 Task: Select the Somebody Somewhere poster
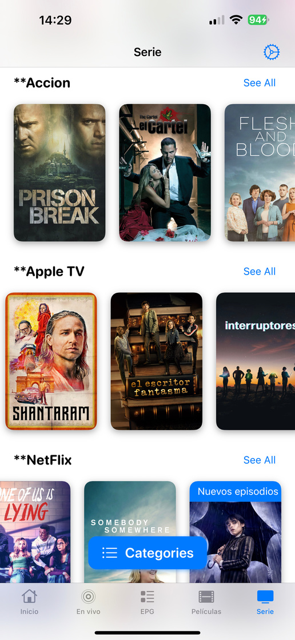(x=130, y=532)
